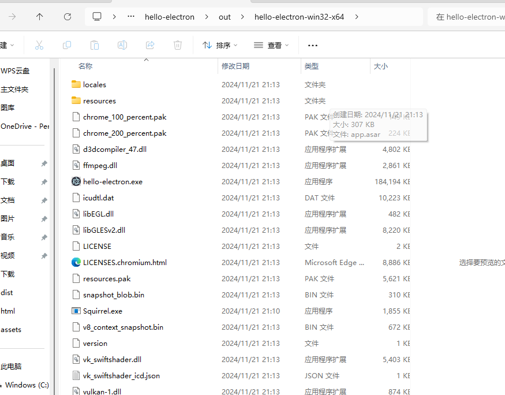Click the Copy icon in toolbar
Image resolution: width=505 pixels, height=395 pixels.
tap(67, 45)
